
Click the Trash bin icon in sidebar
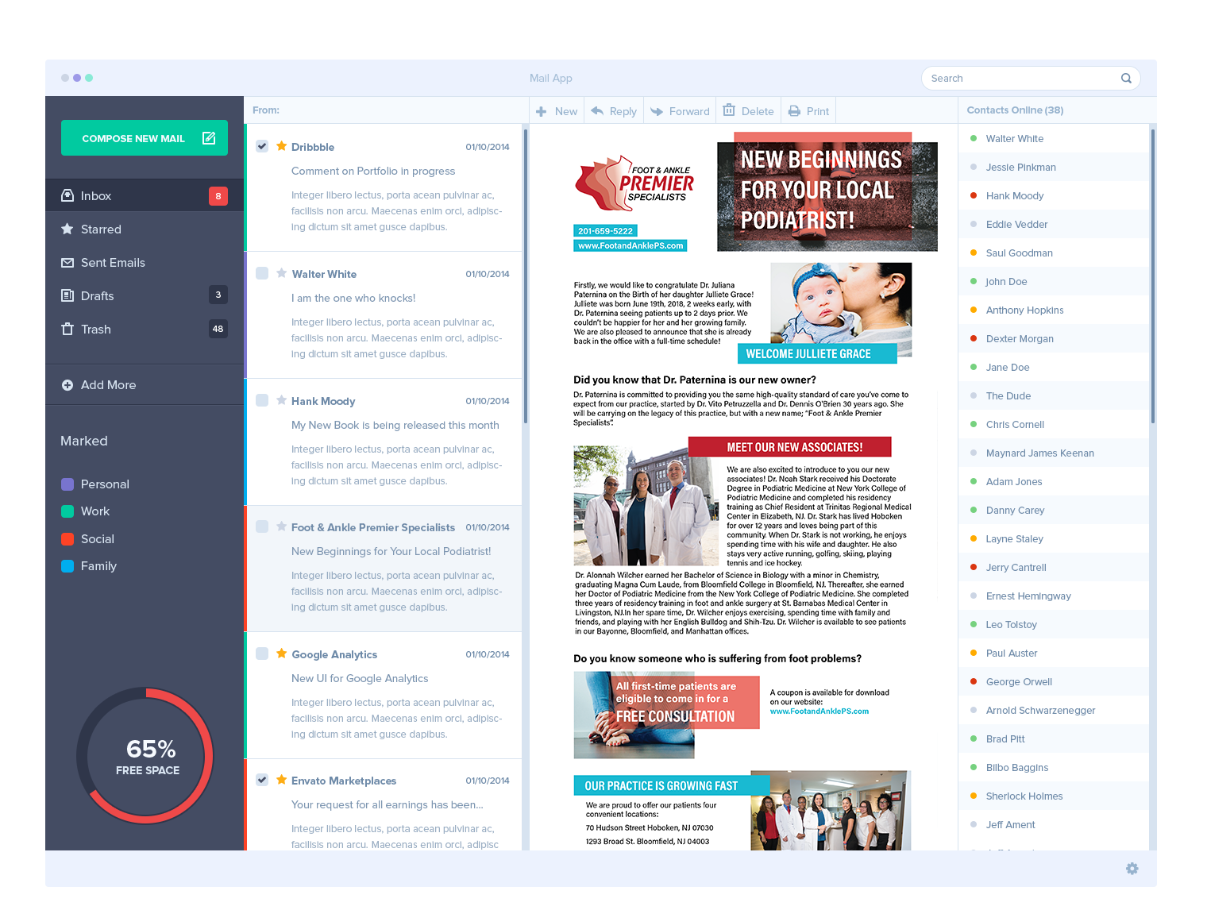67,329
